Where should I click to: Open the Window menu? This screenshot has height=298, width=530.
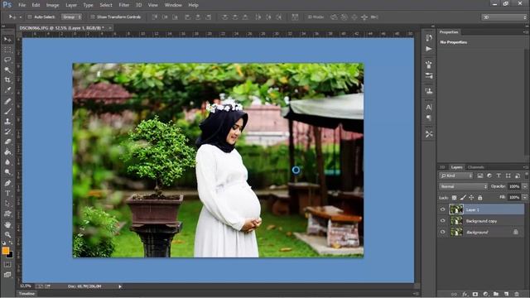[173, 5]
